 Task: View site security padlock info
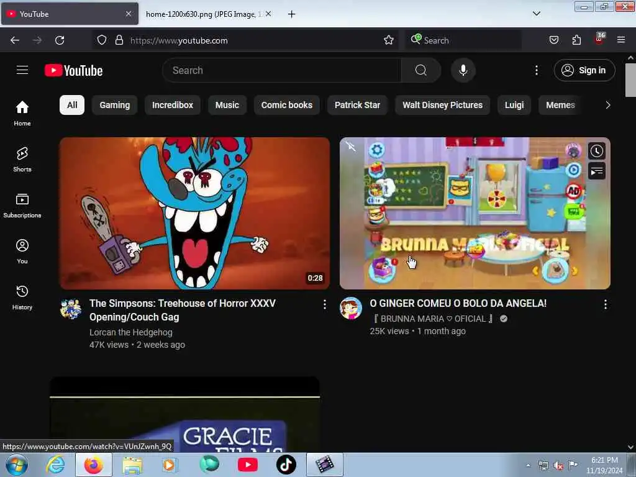[119, 40]
